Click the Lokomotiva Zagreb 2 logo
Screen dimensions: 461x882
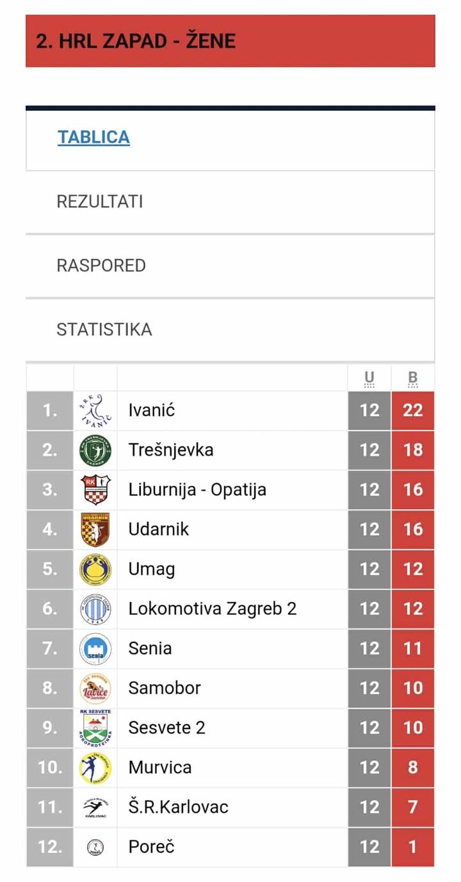tap(95, 609)
